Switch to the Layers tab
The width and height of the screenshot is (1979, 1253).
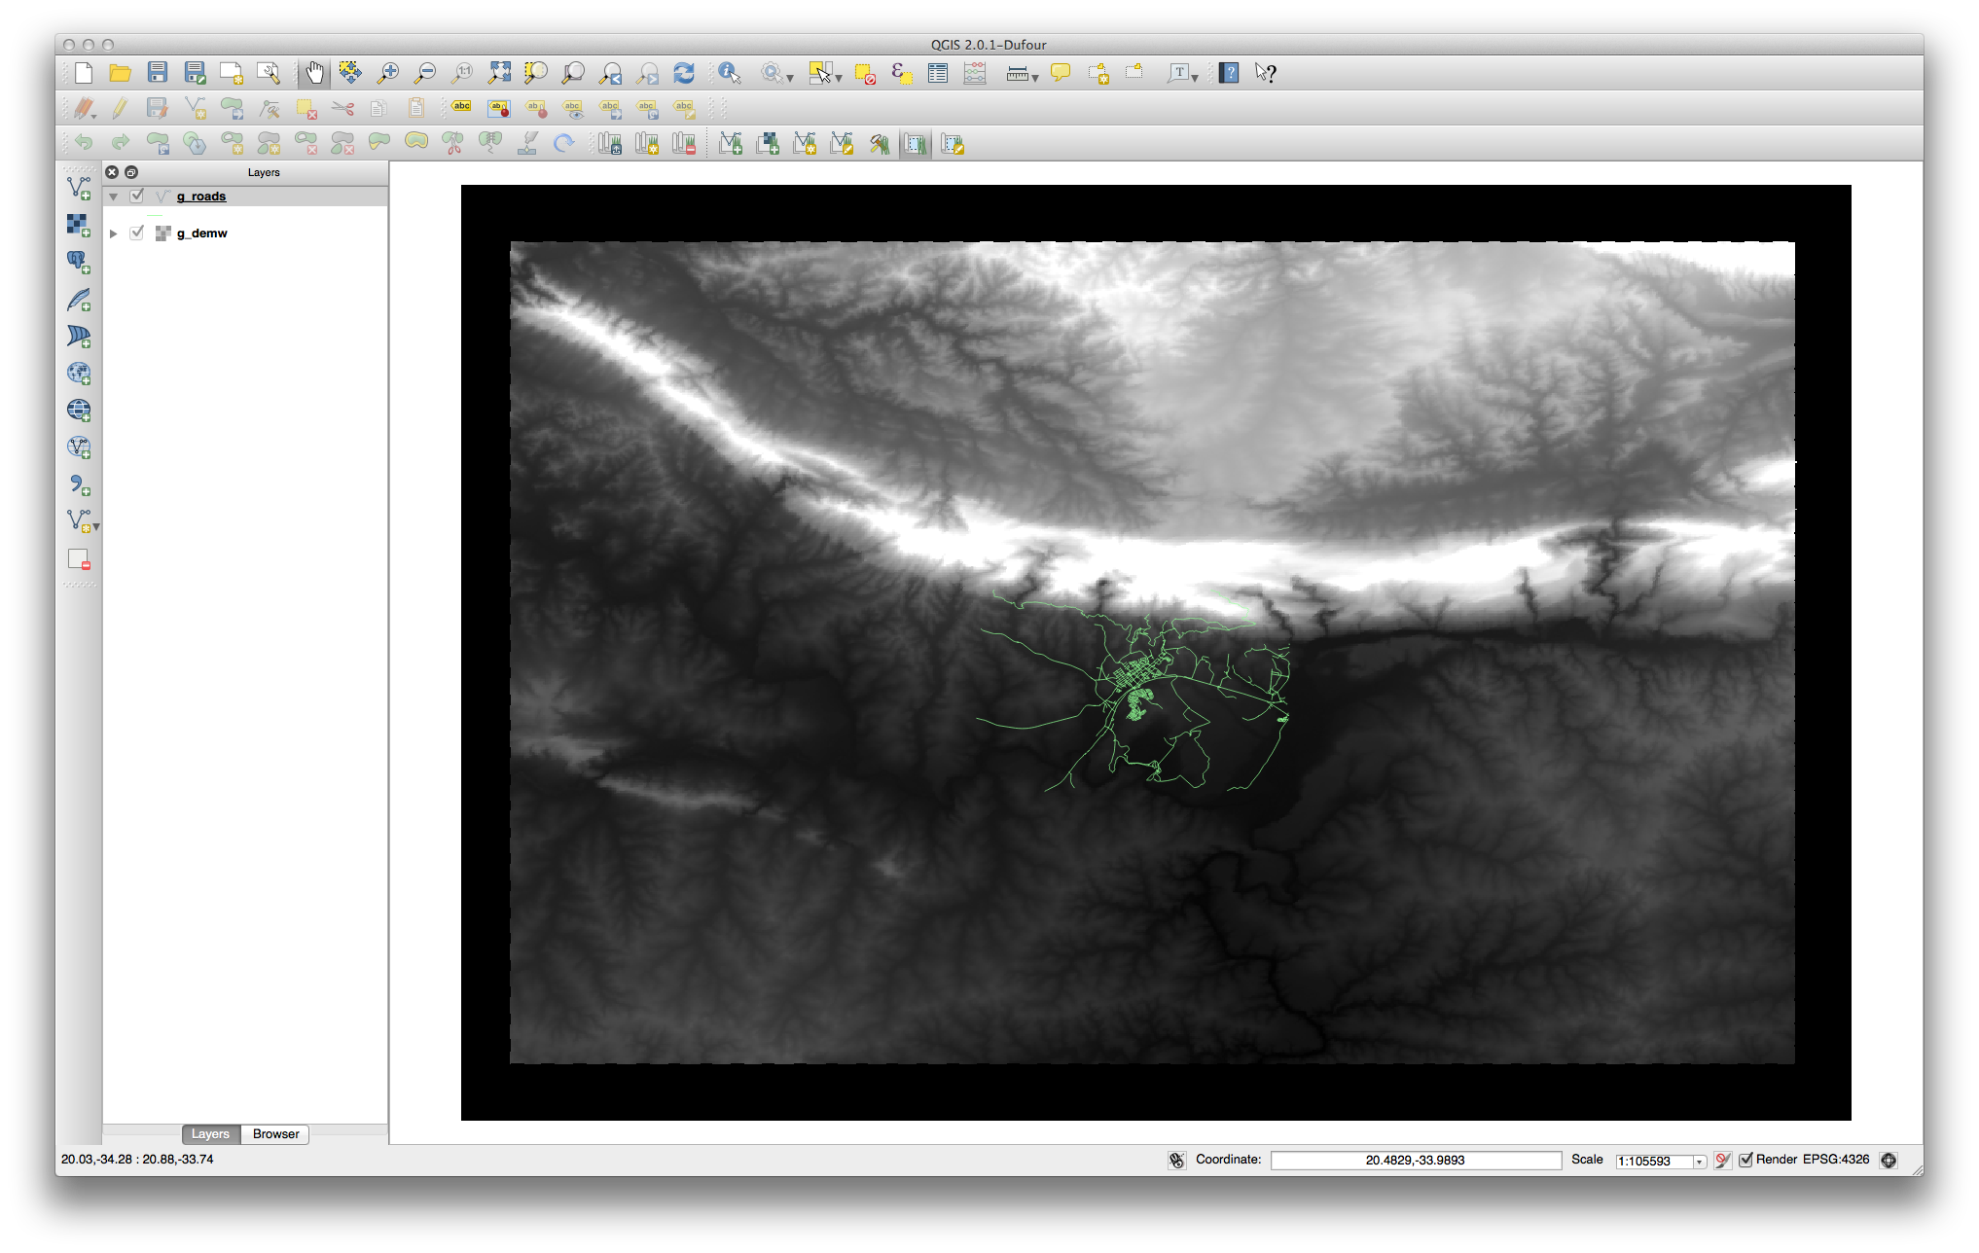click(x=210, y=1134)
